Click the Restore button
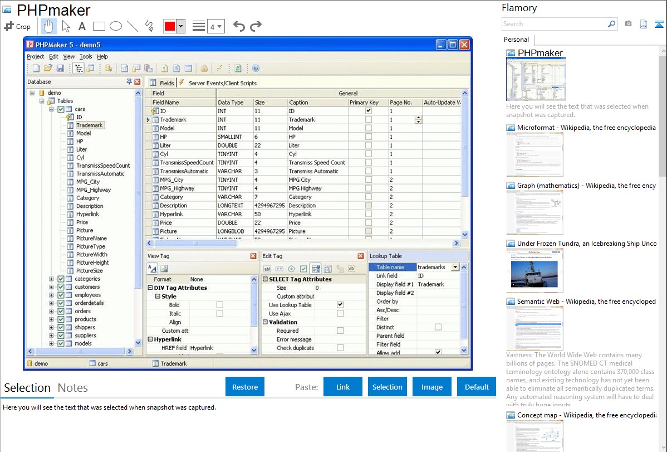The width and height of the screenshot is (667, 452). click(x=245, y=387)
